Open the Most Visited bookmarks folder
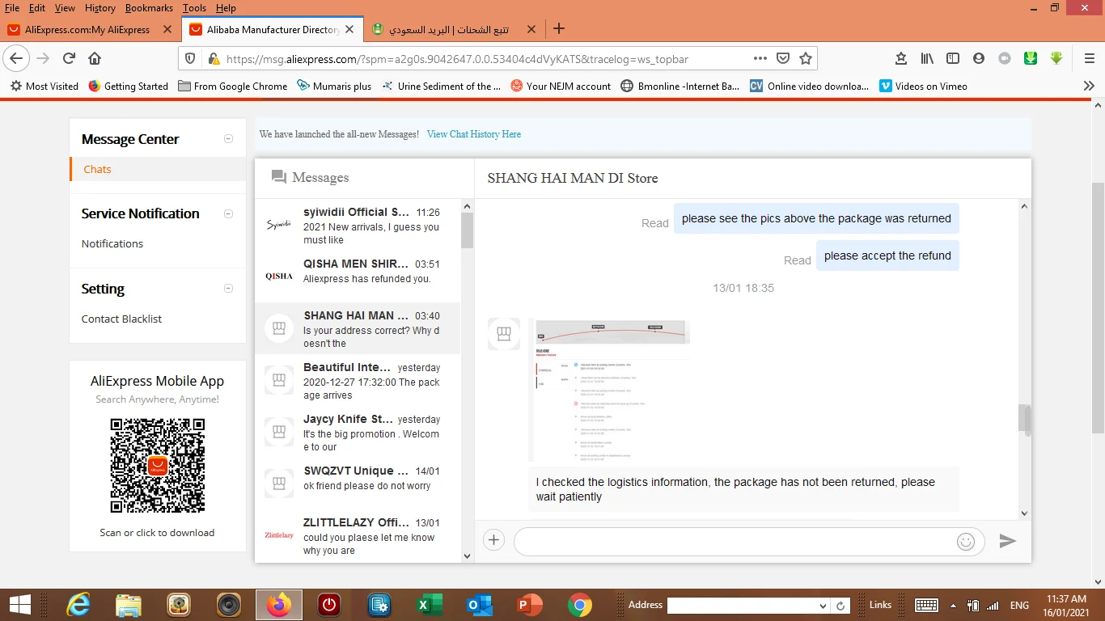 click(44, 86)
